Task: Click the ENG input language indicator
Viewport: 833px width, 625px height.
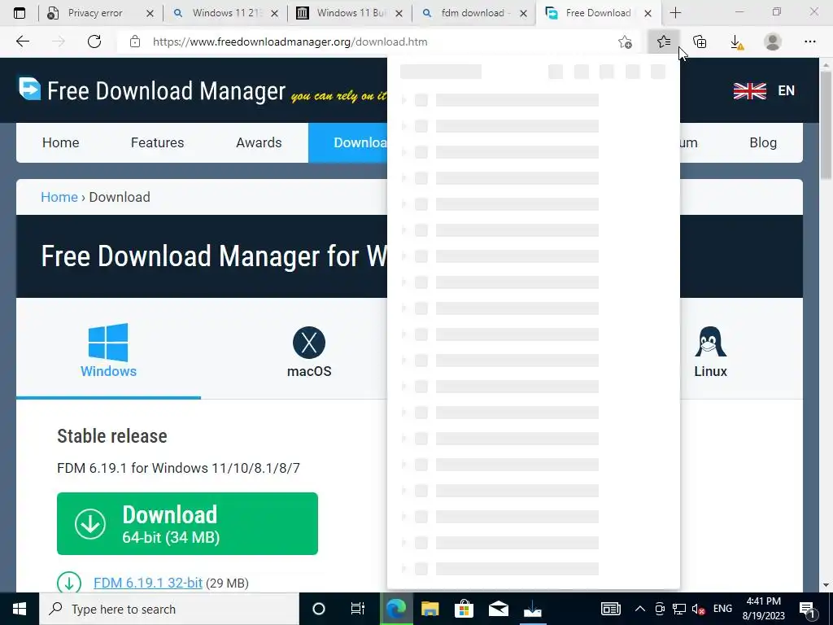Action: pyautogui.click(x=722, y=609)
